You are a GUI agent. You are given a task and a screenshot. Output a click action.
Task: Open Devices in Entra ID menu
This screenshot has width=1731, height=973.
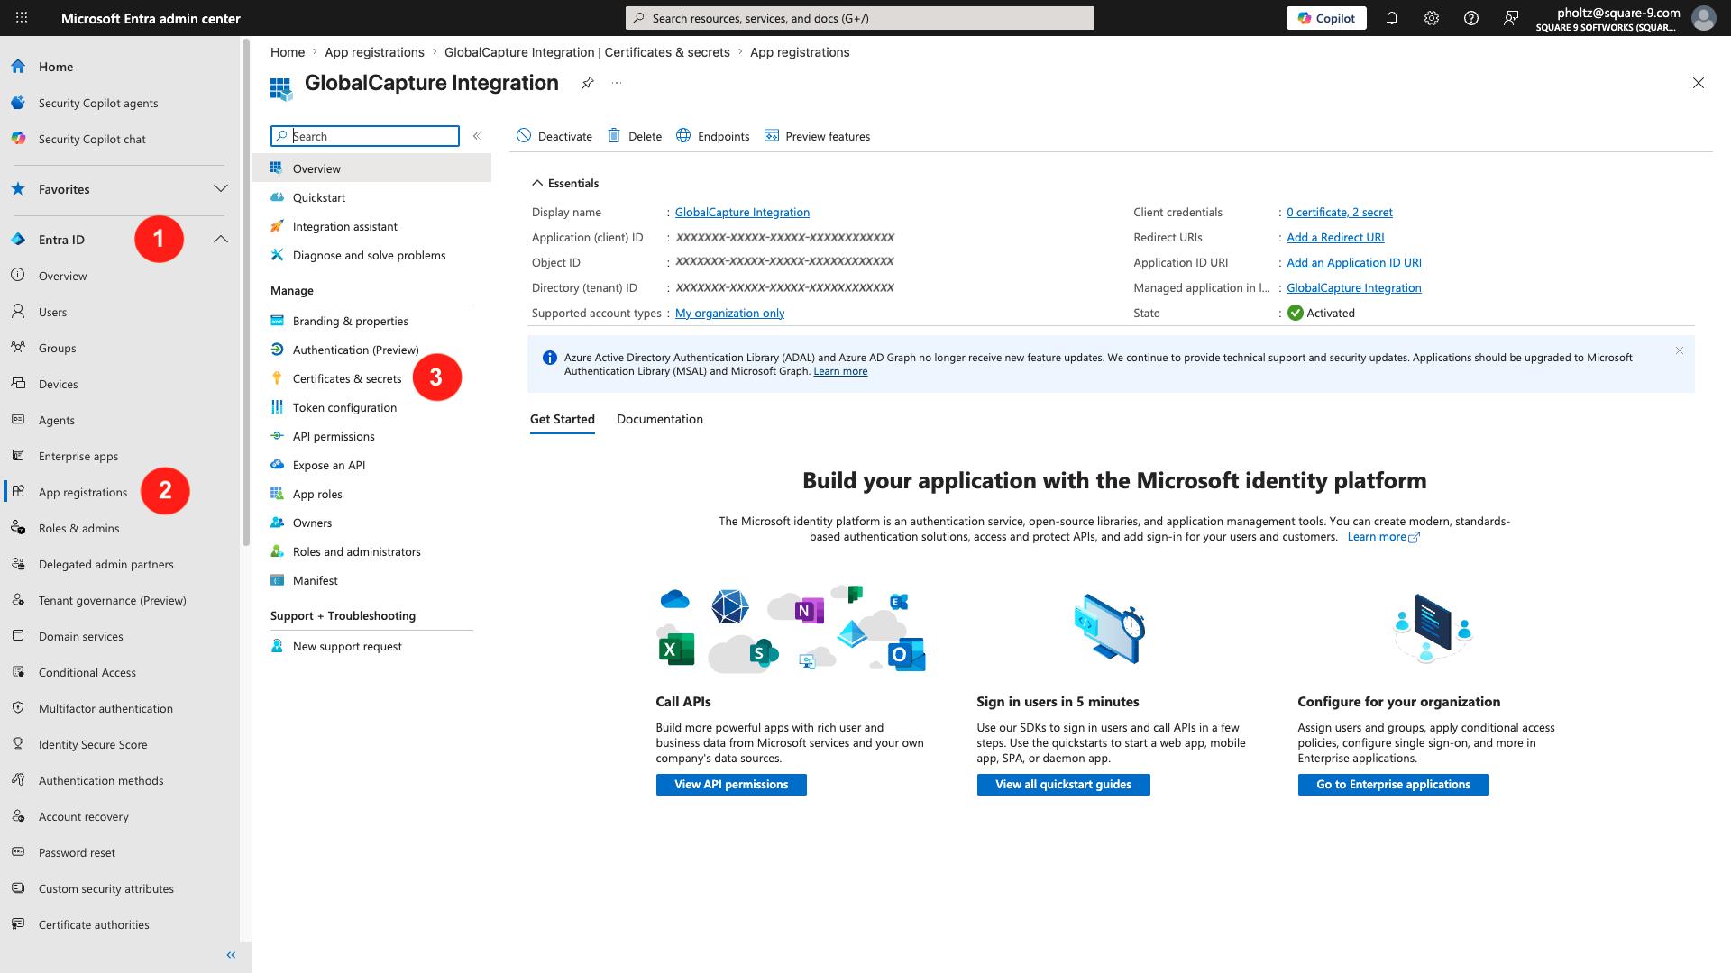pos(58,384)
